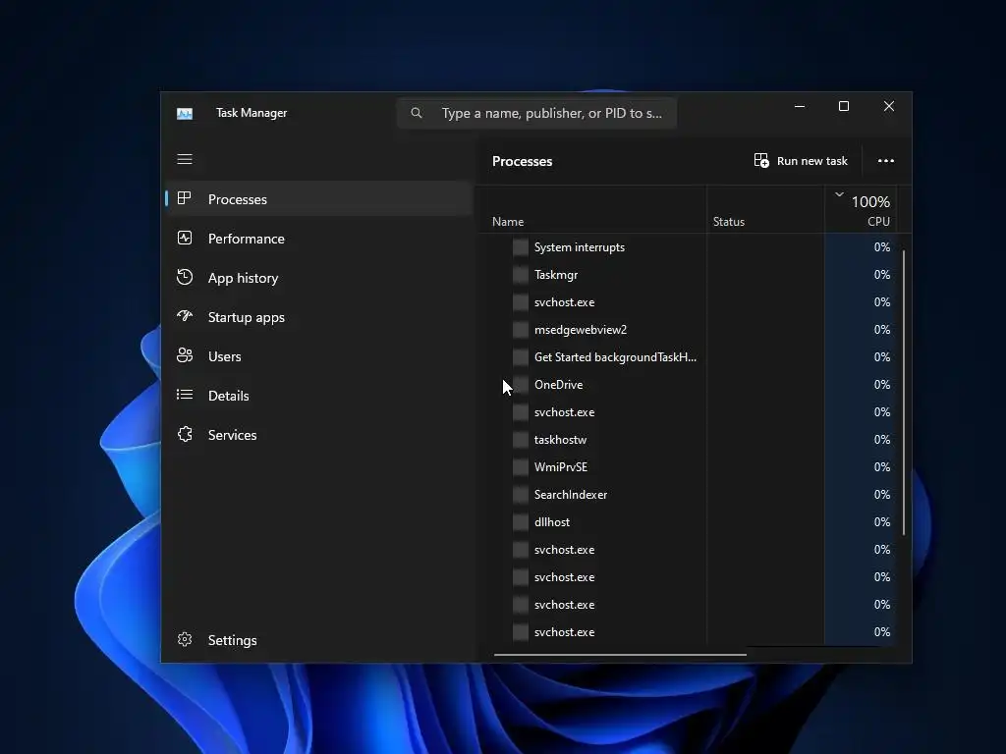Viewport: 1006px width, 754px height.
Task: Click the Processes page heading
Action: point(522,161)
